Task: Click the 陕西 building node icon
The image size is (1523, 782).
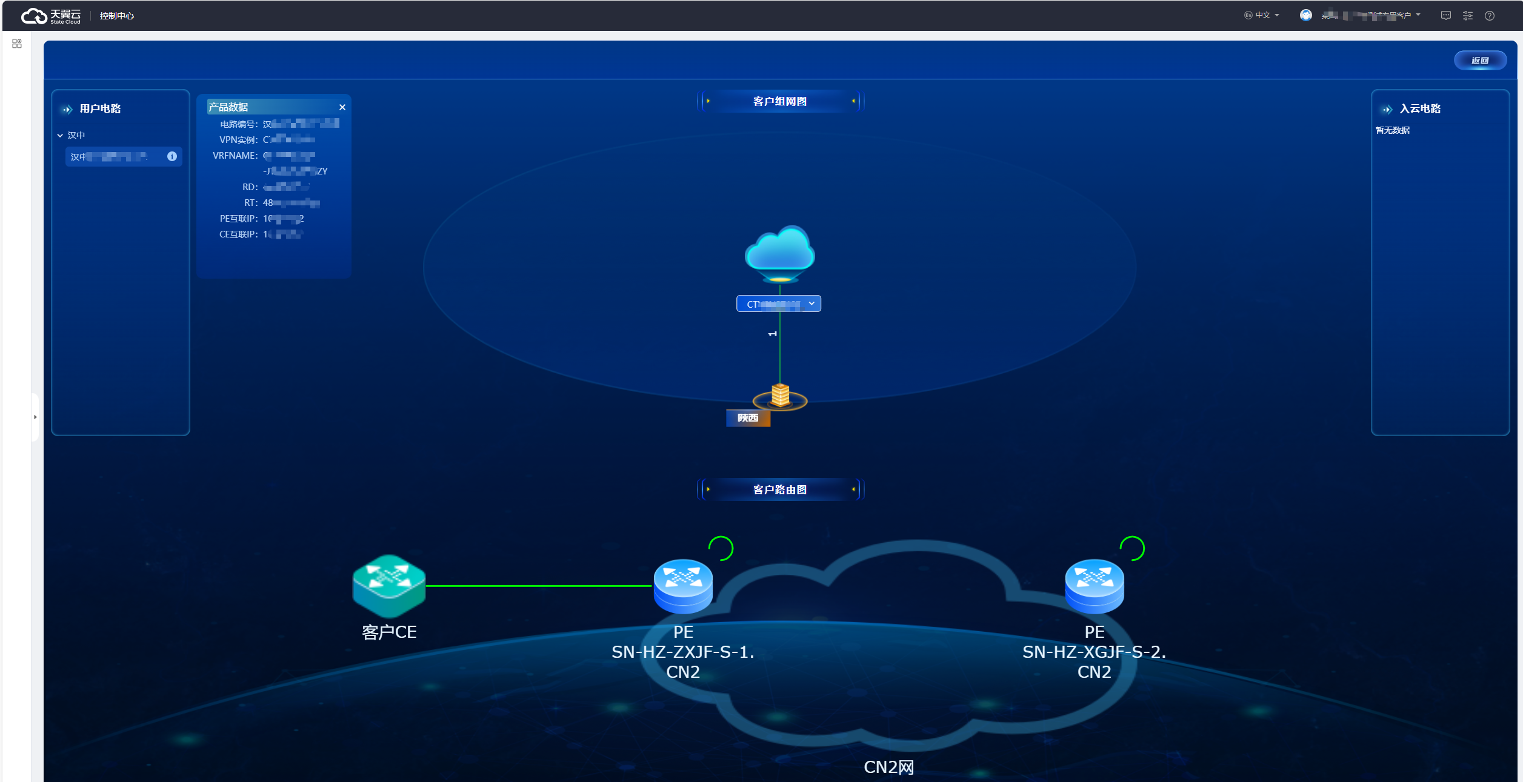Action: pos(780,397)
